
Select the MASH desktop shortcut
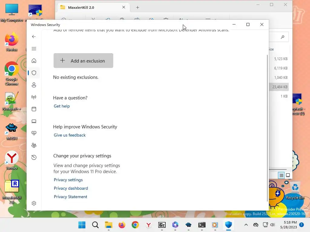pos(12,131)
